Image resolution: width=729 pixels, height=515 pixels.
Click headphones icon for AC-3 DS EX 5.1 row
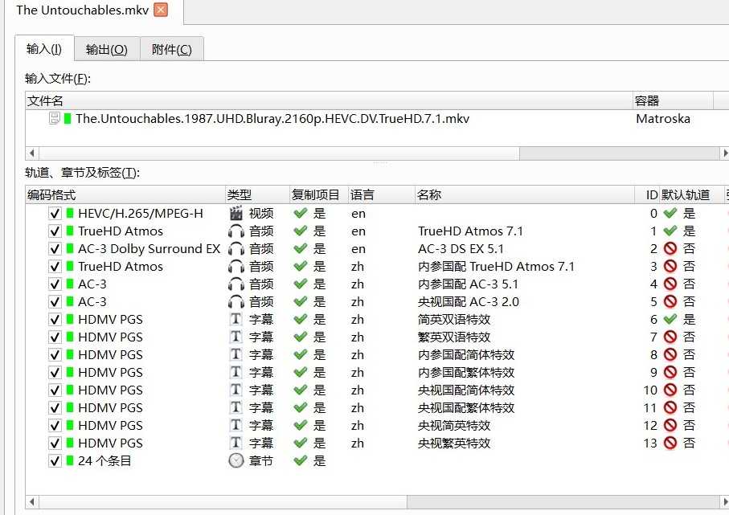click(236, 249)
